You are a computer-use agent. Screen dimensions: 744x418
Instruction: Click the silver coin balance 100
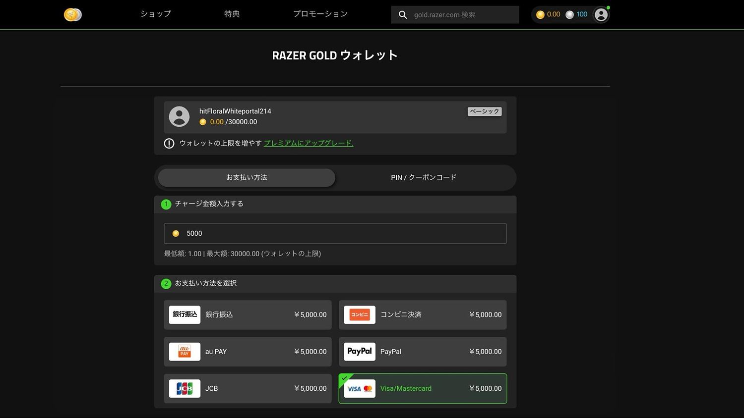[577, 15]
